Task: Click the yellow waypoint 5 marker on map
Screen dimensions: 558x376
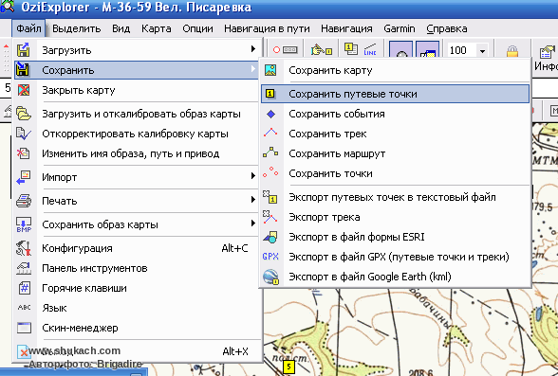Action: tap(288, 367)
